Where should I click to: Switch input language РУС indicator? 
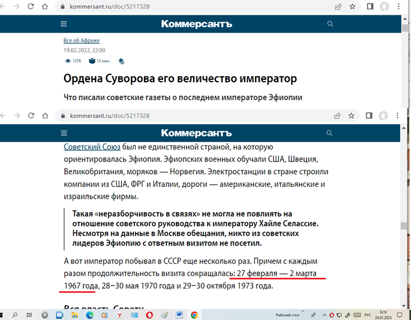click(368, 315)
